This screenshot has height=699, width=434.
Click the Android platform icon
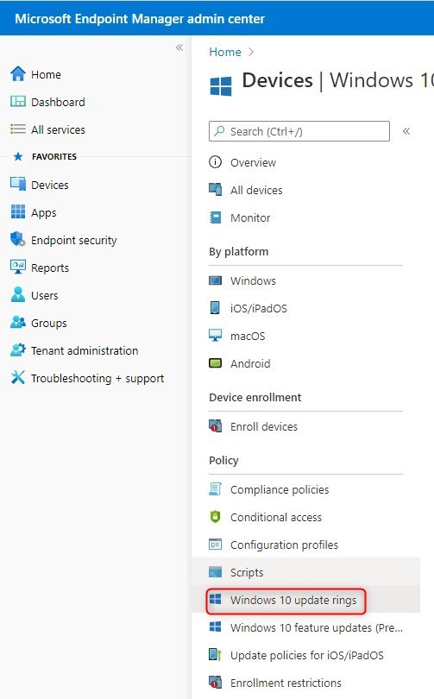(x=215, y=363)
